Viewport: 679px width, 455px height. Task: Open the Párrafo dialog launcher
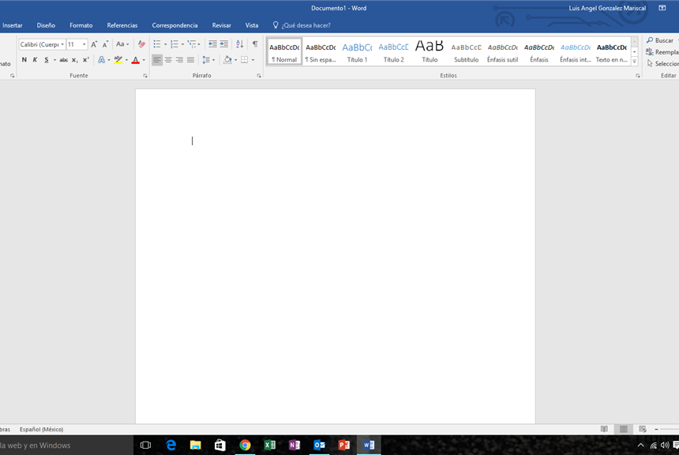pos(259,76)
